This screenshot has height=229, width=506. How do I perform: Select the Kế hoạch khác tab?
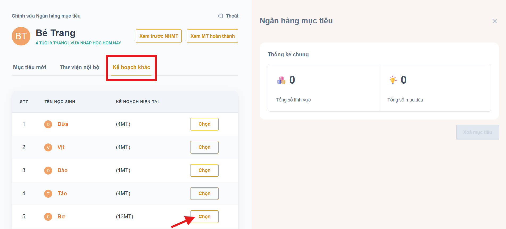coord(131,67)
